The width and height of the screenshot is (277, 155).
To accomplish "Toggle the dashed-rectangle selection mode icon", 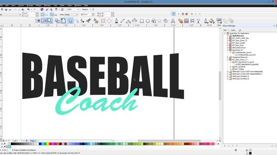I will pos(50,21).
